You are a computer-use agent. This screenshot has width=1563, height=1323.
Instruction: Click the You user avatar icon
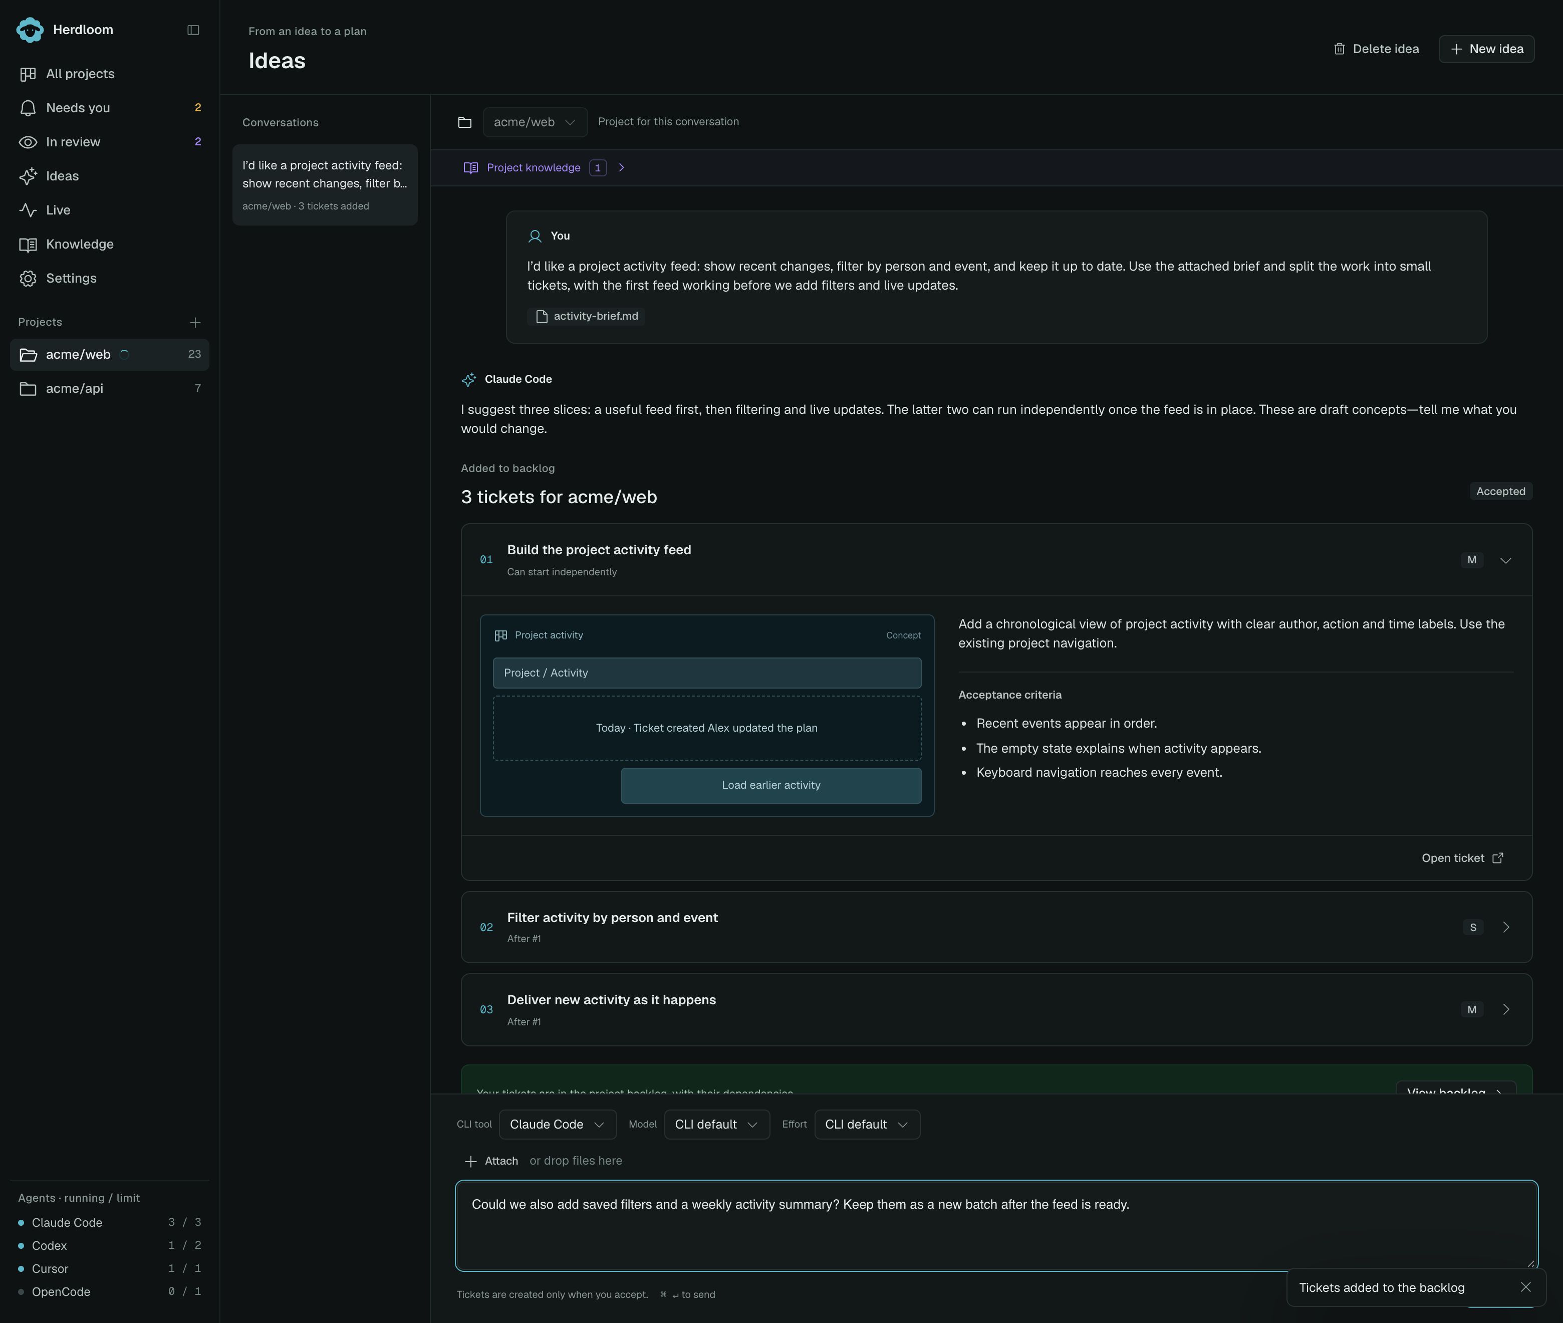tap(535, 236)
